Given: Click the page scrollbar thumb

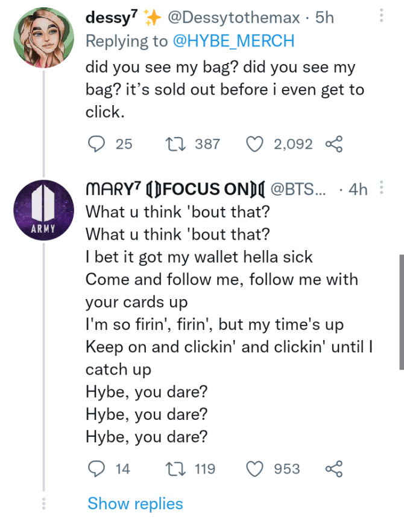Looking at the screenshot, I should tap(400, 311).
